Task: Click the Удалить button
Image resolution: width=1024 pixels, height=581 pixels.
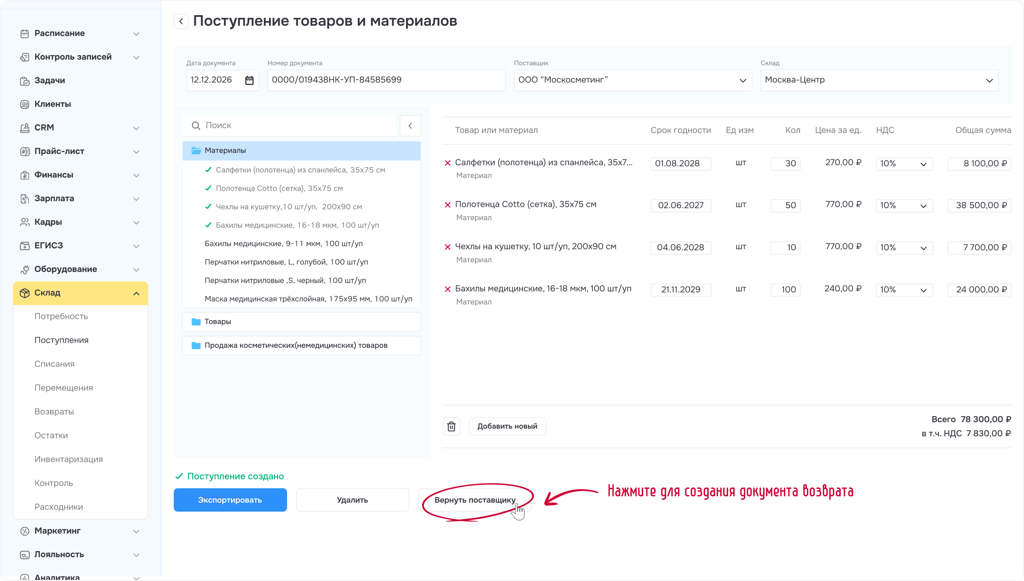Action: click(x=352, y=500)
